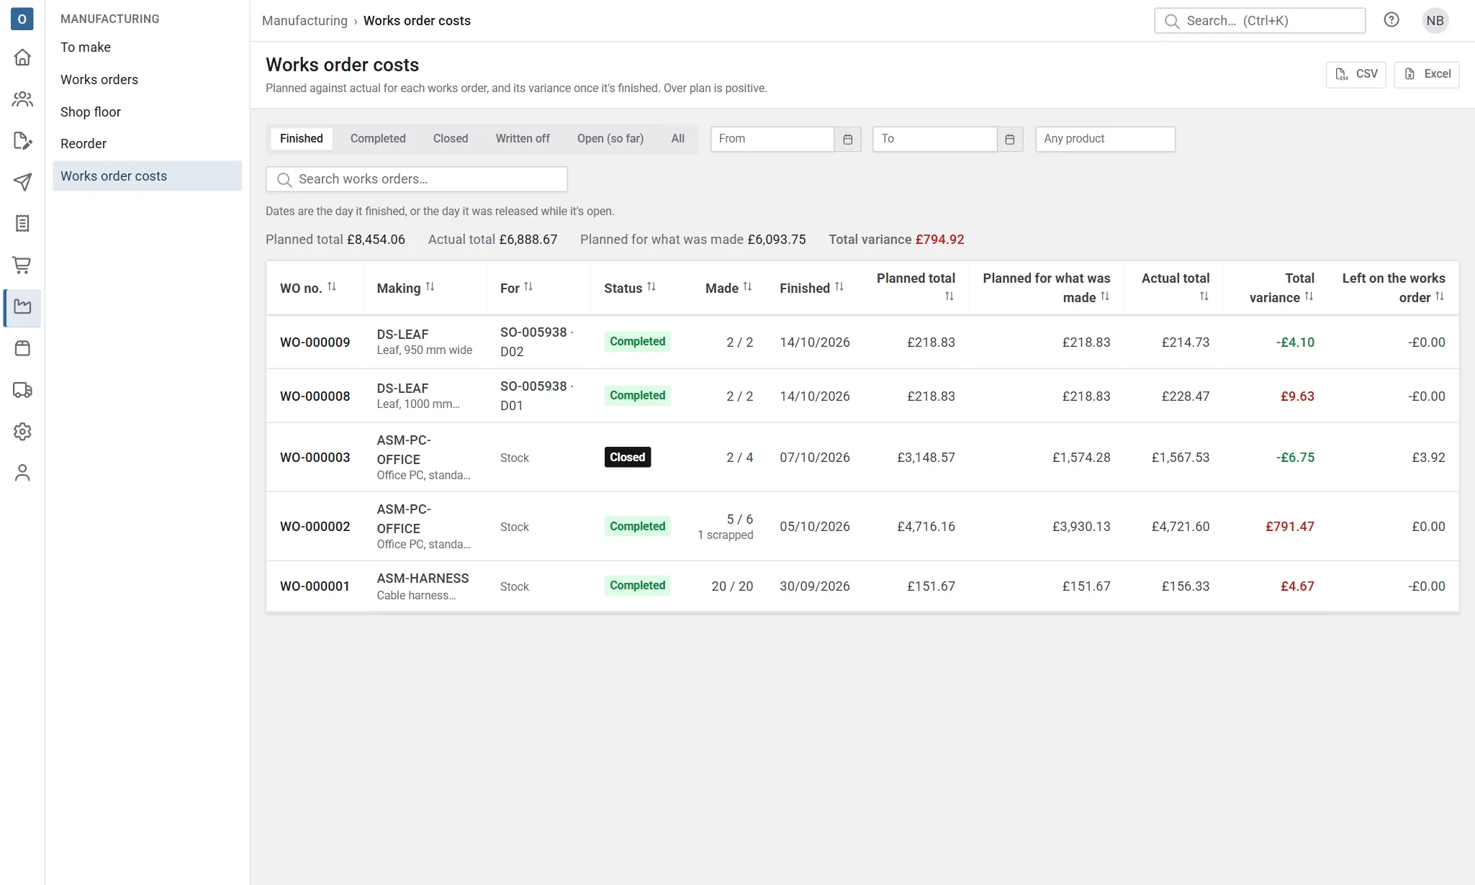1475x885 pixels.
Task: Open To make in the menu
Action: click(x=147, y=47)
